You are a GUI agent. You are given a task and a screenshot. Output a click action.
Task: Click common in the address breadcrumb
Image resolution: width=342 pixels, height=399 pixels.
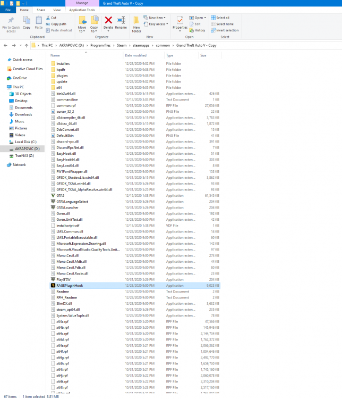(163, 45)
